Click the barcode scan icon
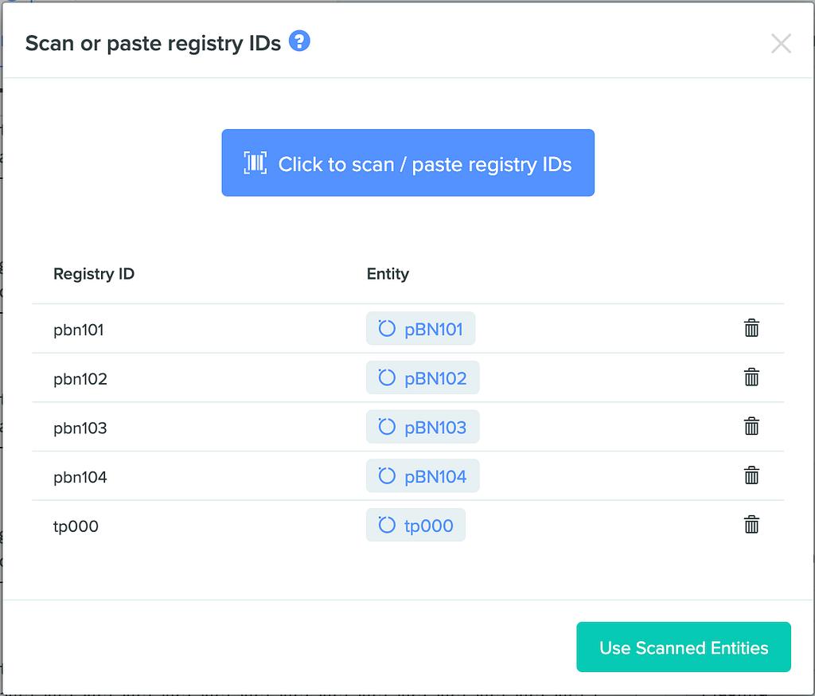 (x=255, y=163)
